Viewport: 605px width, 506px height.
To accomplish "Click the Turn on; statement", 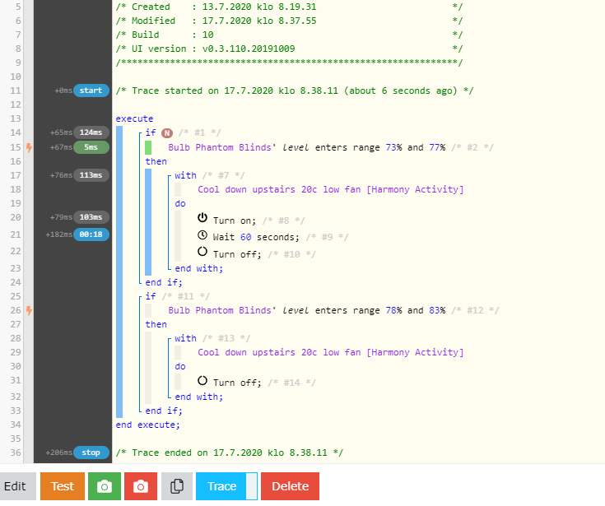I will 235,221.
